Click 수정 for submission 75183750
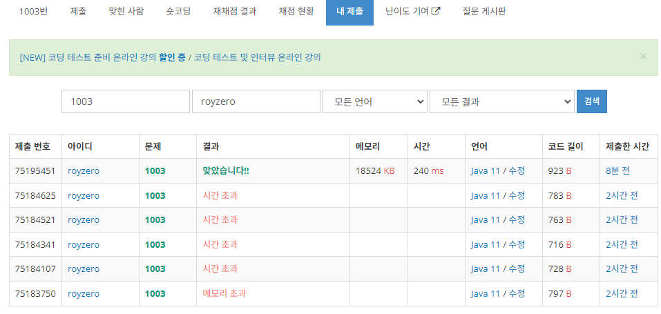Screen dimensions: 661x314 point(517,293)
